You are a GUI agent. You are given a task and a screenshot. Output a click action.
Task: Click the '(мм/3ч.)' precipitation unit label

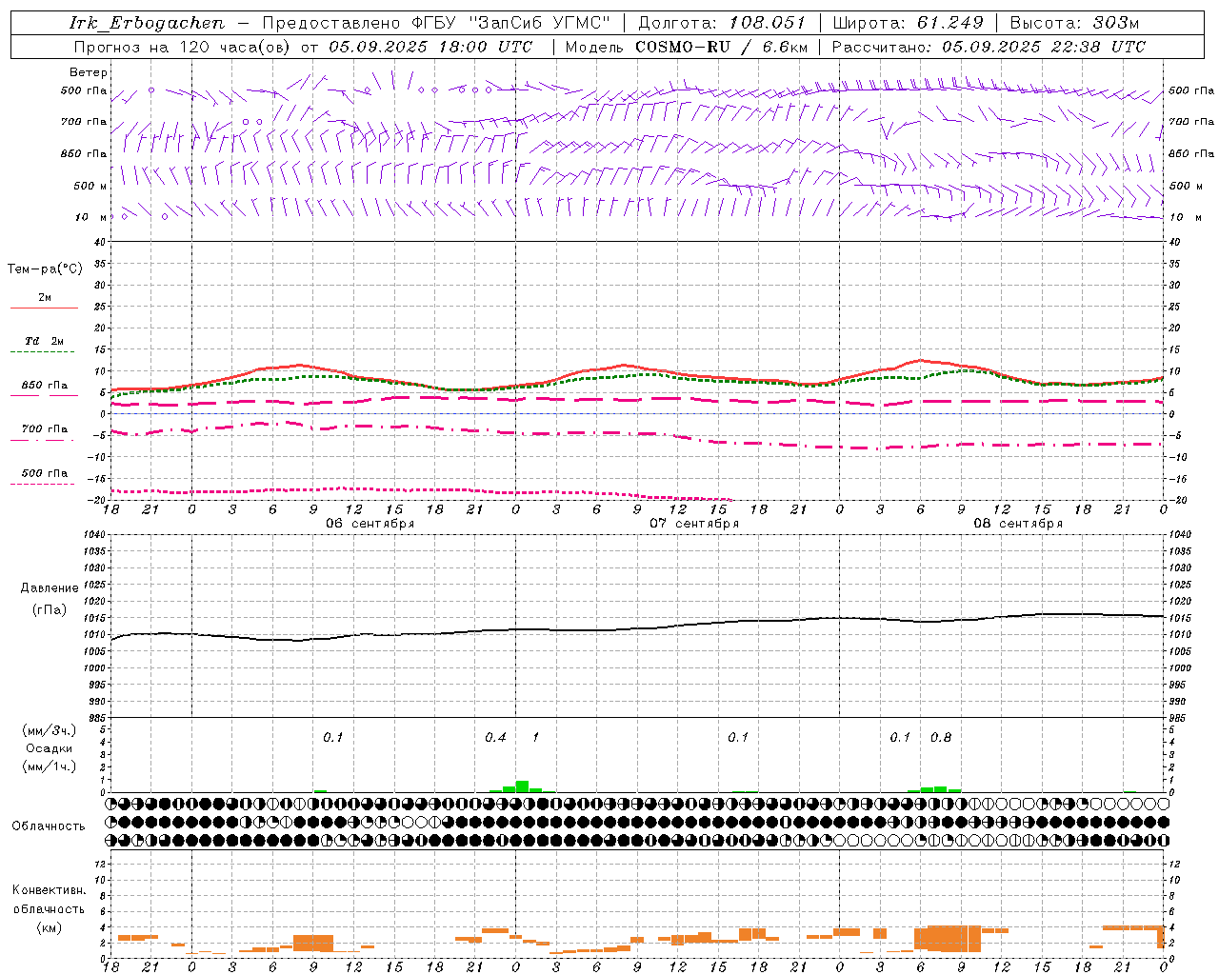click(50, 731)
